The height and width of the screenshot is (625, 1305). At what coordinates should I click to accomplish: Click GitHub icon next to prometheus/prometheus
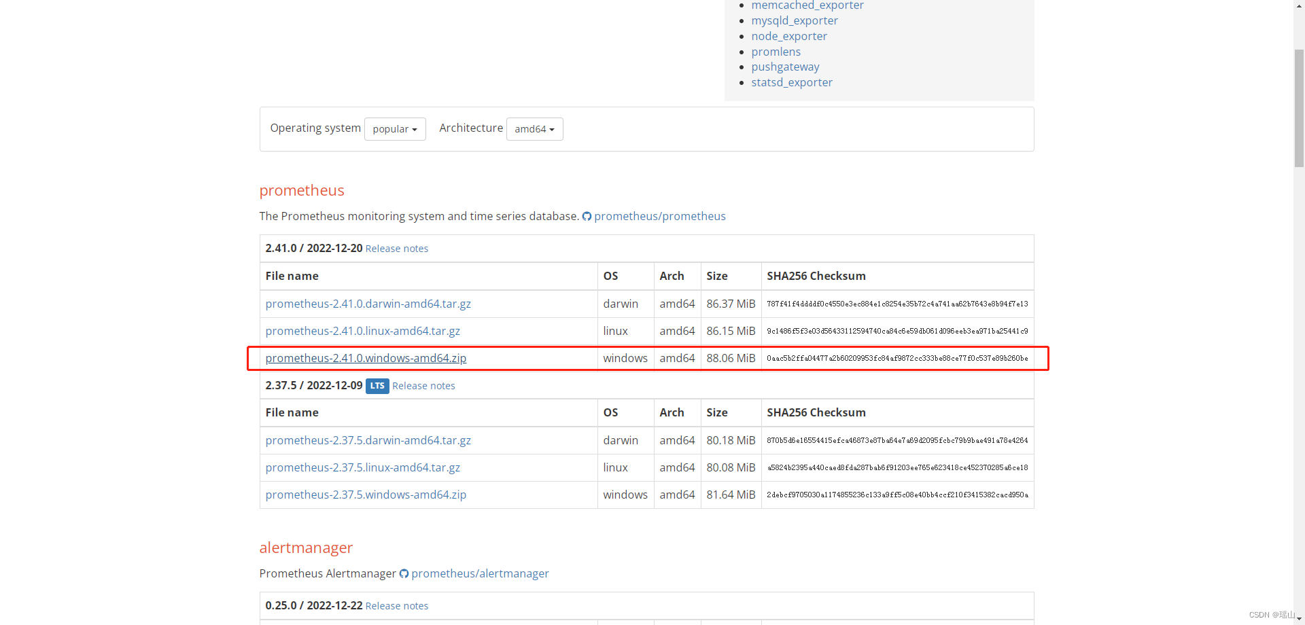tap(587, 217)
